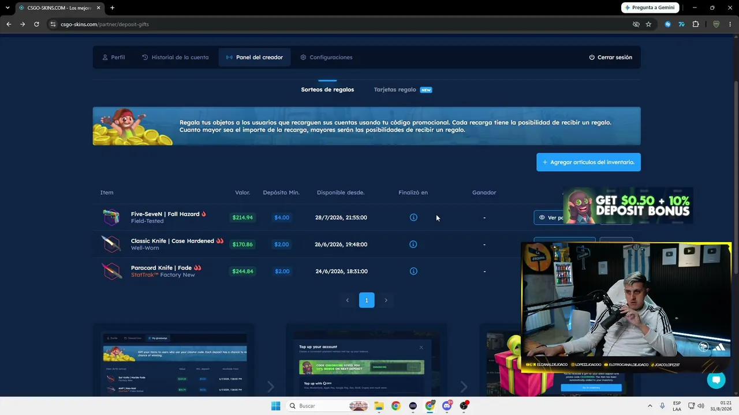Open the Chrome three-dot menu

pos(730,24)
